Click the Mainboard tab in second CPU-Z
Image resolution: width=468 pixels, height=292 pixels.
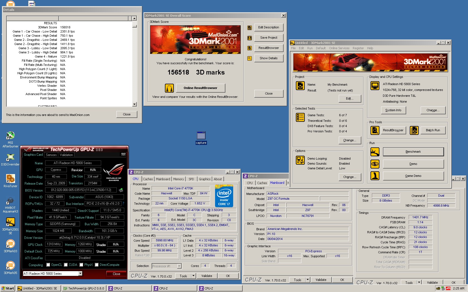pyautogui.click(x=277, y=183)
